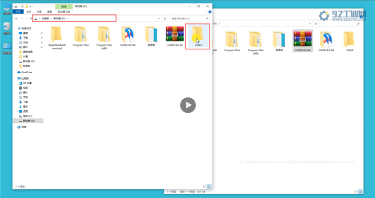Image resolution: width=375 pixels, height=198 pixels.
Task: Open Program Files folder in front window
Action: 80,36
